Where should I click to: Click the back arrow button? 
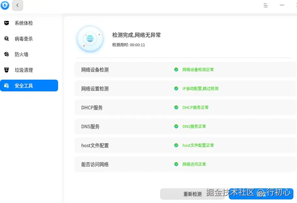coord(17,5)
